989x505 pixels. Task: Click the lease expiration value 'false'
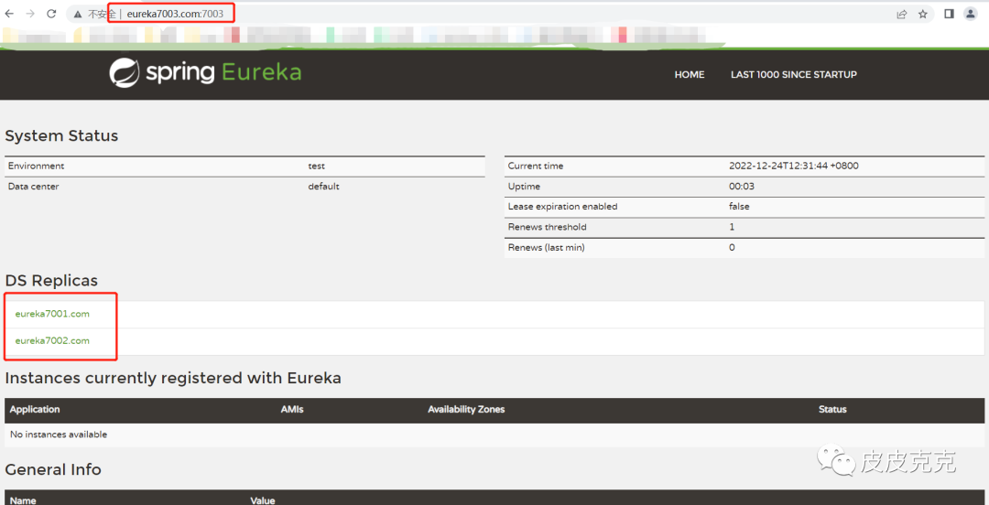tap(739, 206)
